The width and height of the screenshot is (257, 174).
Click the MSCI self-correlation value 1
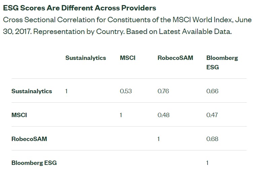pos(121,115)
